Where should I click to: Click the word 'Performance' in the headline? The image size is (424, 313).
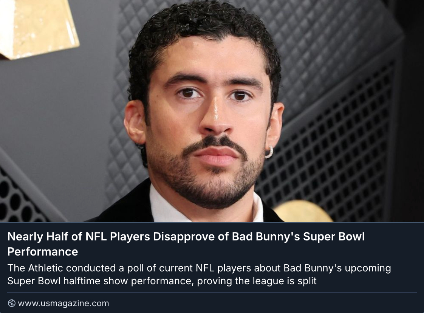(x=43, y=251)
